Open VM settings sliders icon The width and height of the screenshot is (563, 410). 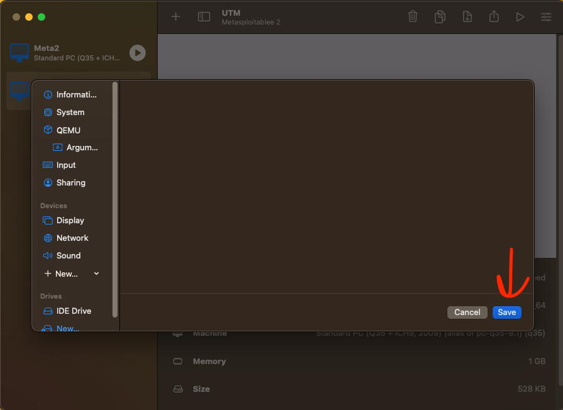[546, 17]
